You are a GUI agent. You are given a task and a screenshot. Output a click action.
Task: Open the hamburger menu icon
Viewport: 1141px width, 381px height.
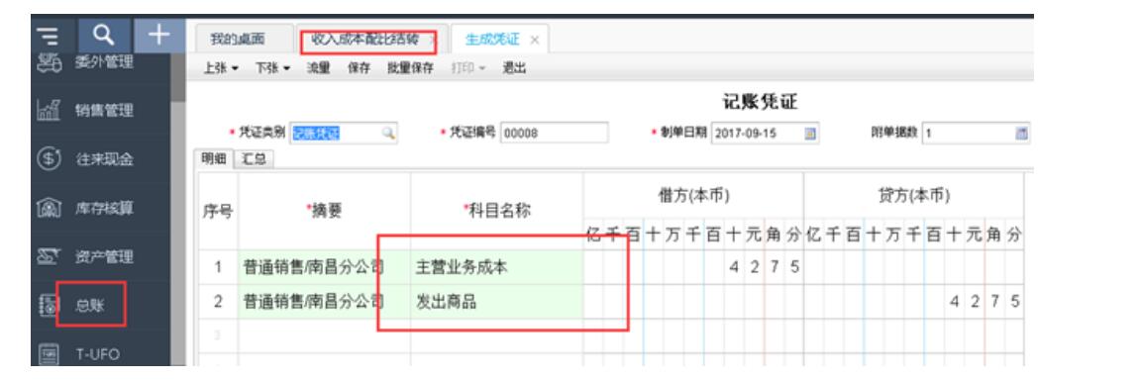click(x=48, y=35)
